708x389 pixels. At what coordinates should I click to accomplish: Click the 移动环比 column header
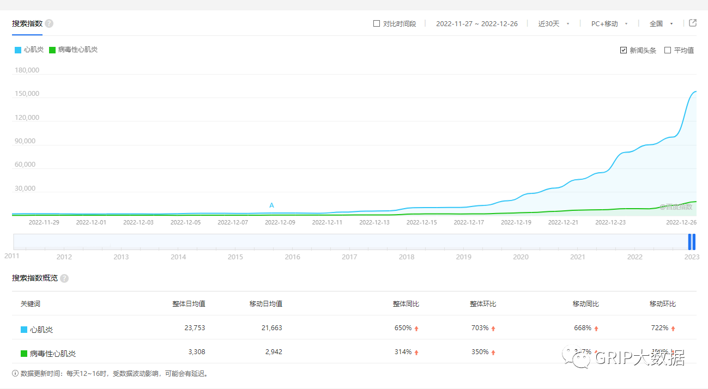point(663,304)
